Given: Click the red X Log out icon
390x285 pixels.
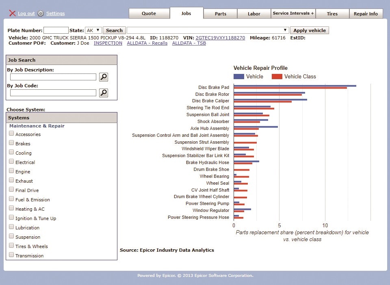Looking at the screenshot, I should click(13, 13).
